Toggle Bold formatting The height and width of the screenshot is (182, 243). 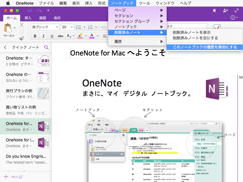pyautogui.click(x=35, y=36)
